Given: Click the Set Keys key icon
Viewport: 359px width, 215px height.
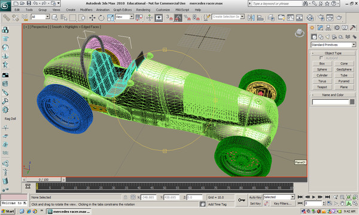Looking at the screenshot, I should click(x=242, y=200).
